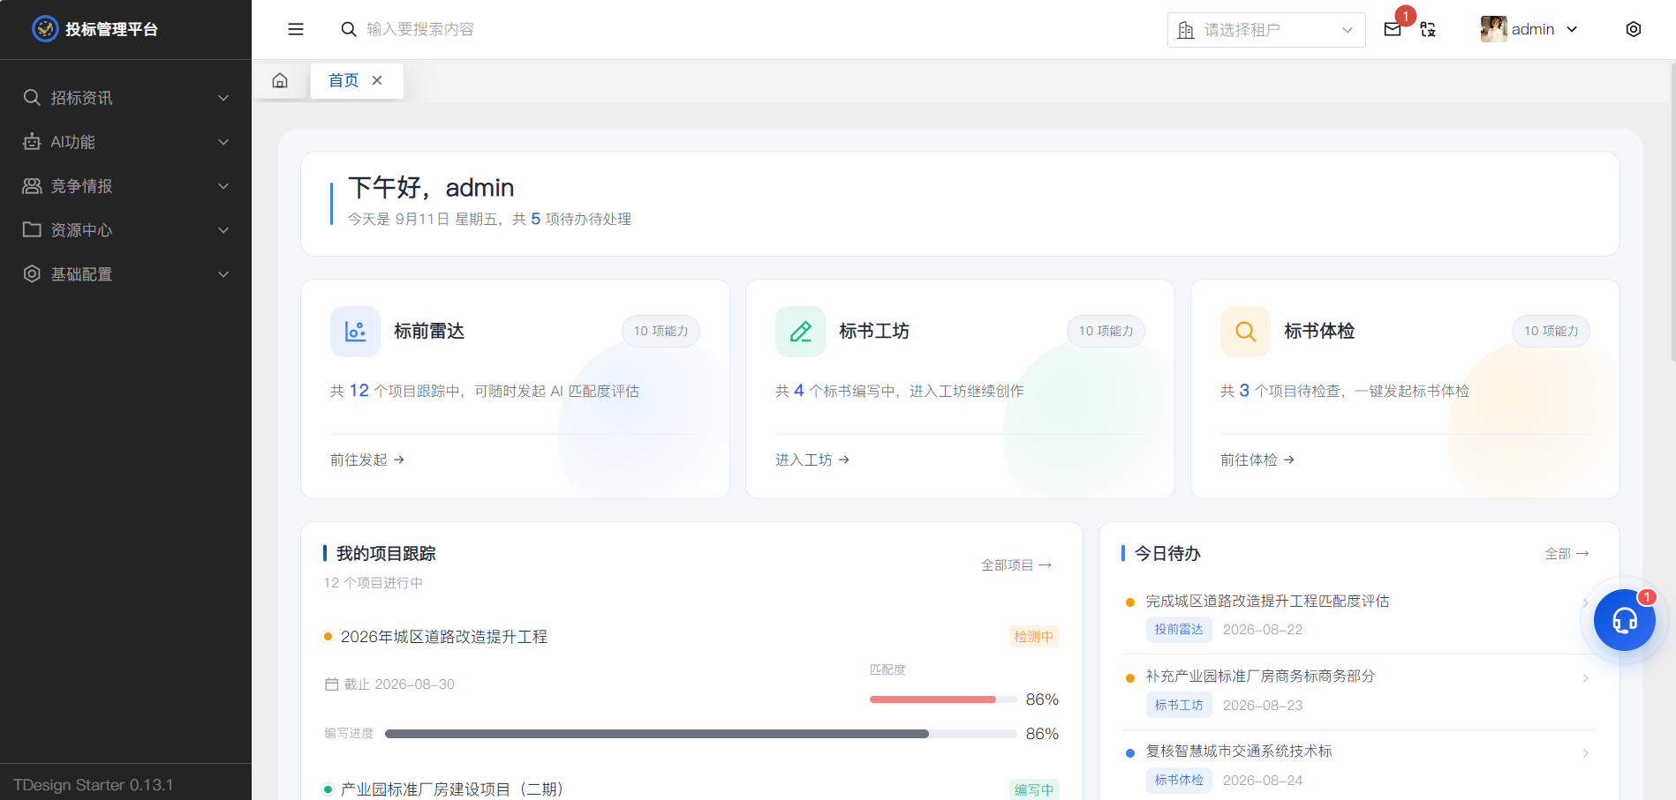This screenshot has width=1676, height=800.
Task: Click the admin avatar picture
Action: [1494, 29]
